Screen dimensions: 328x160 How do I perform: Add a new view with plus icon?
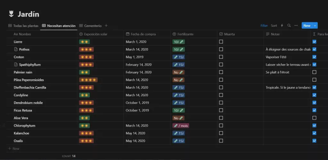coord(106,25)
